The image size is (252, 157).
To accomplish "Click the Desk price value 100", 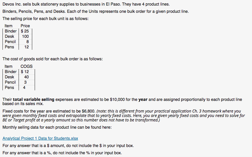I will pos(25,36).
